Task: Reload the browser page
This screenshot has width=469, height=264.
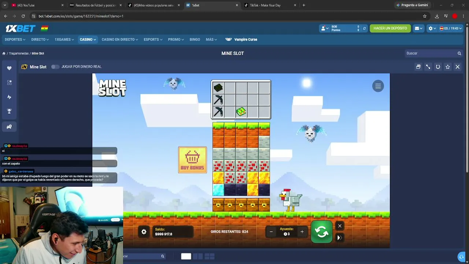Action: (23, 16)
